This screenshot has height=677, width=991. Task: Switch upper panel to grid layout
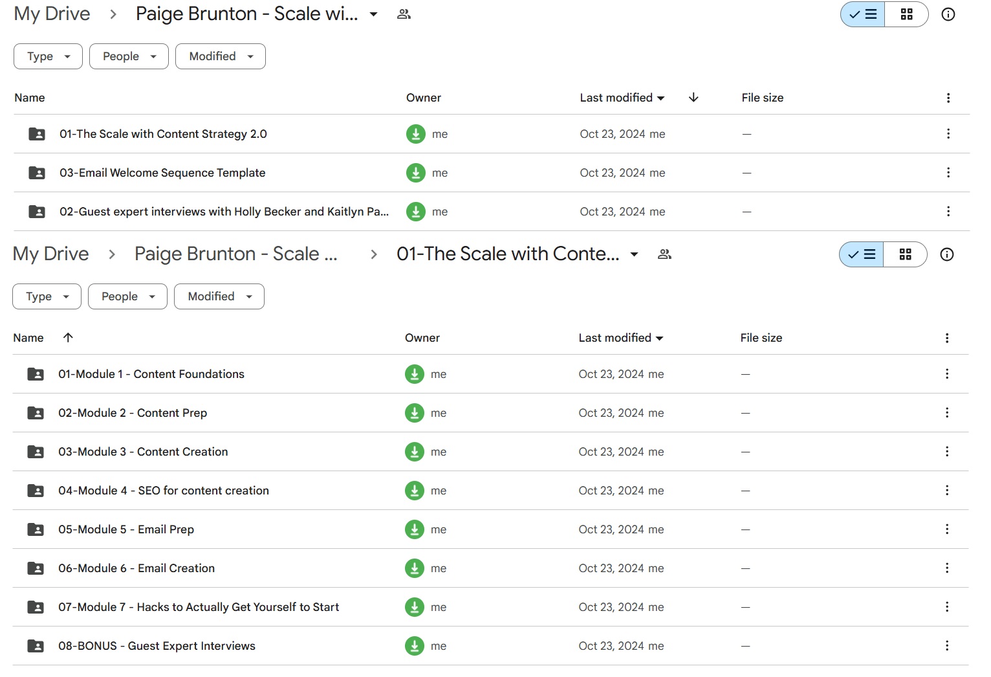pyautogui.click(x=906, y=14)
